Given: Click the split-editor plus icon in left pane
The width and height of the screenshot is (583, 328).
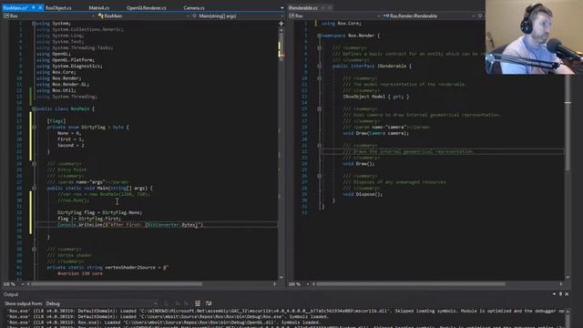Looking at the screenshot, I should [281, 24].
